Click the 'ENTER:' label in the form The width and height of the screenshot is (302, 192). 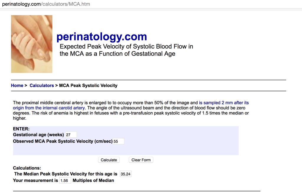click(x=21, y=129)
